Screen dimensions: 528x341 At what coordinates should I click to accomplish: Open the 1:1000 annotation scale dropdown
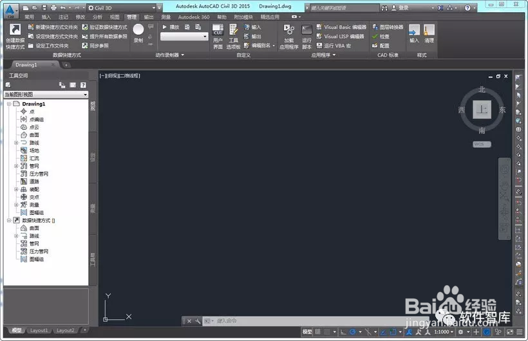[444, 332]
